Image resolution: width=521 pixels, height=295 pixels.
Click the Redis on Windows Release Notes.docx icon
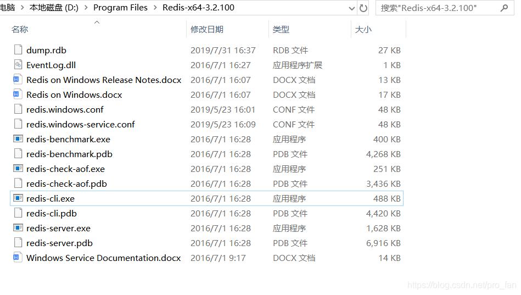[x=18, y=80]
